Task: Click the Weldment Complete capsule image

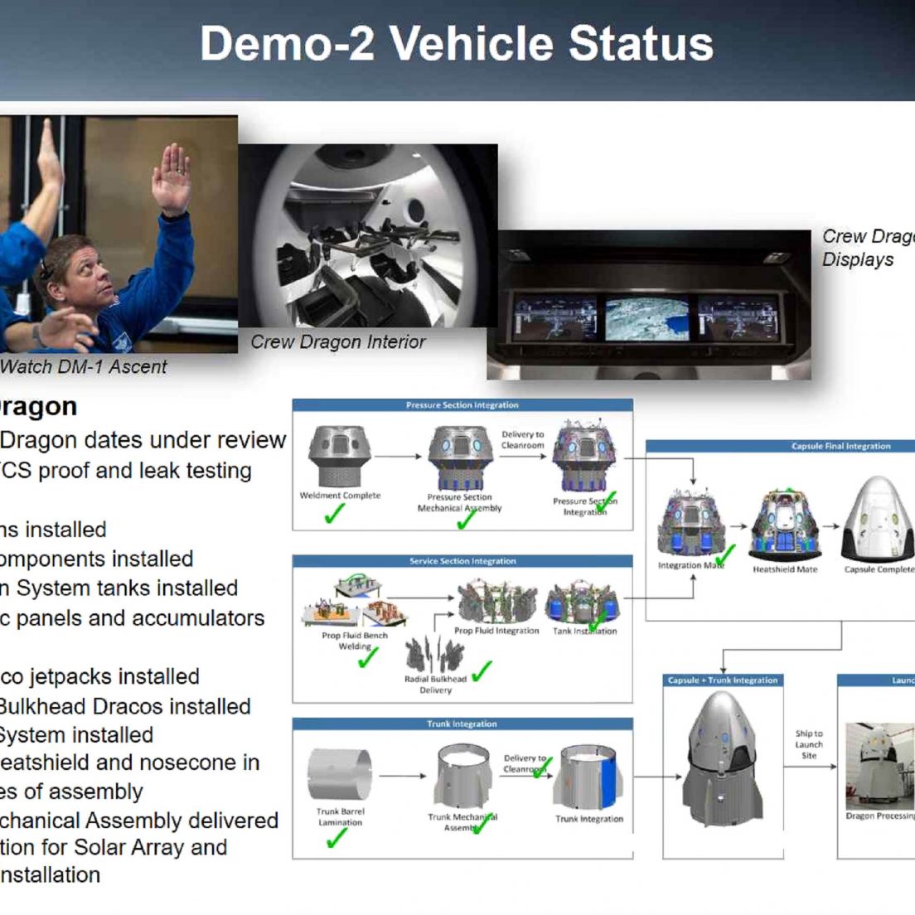Action: (340, 457)
